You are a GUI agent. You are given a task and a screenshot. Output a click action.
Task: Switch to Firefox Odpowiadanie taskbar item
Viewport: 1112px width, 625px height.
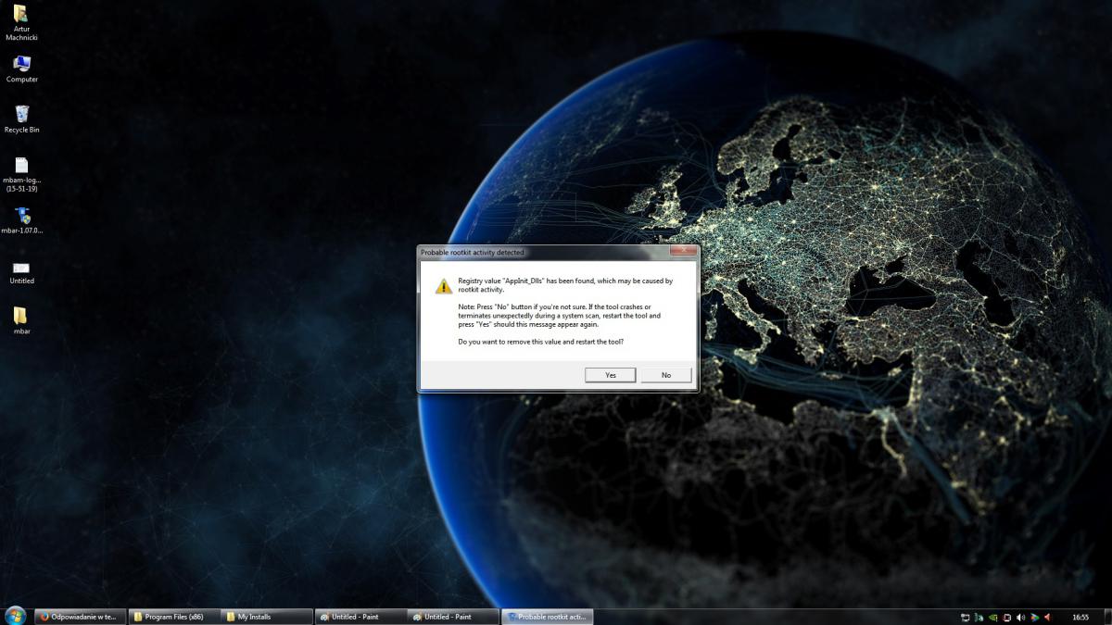[x=79, y=617]
